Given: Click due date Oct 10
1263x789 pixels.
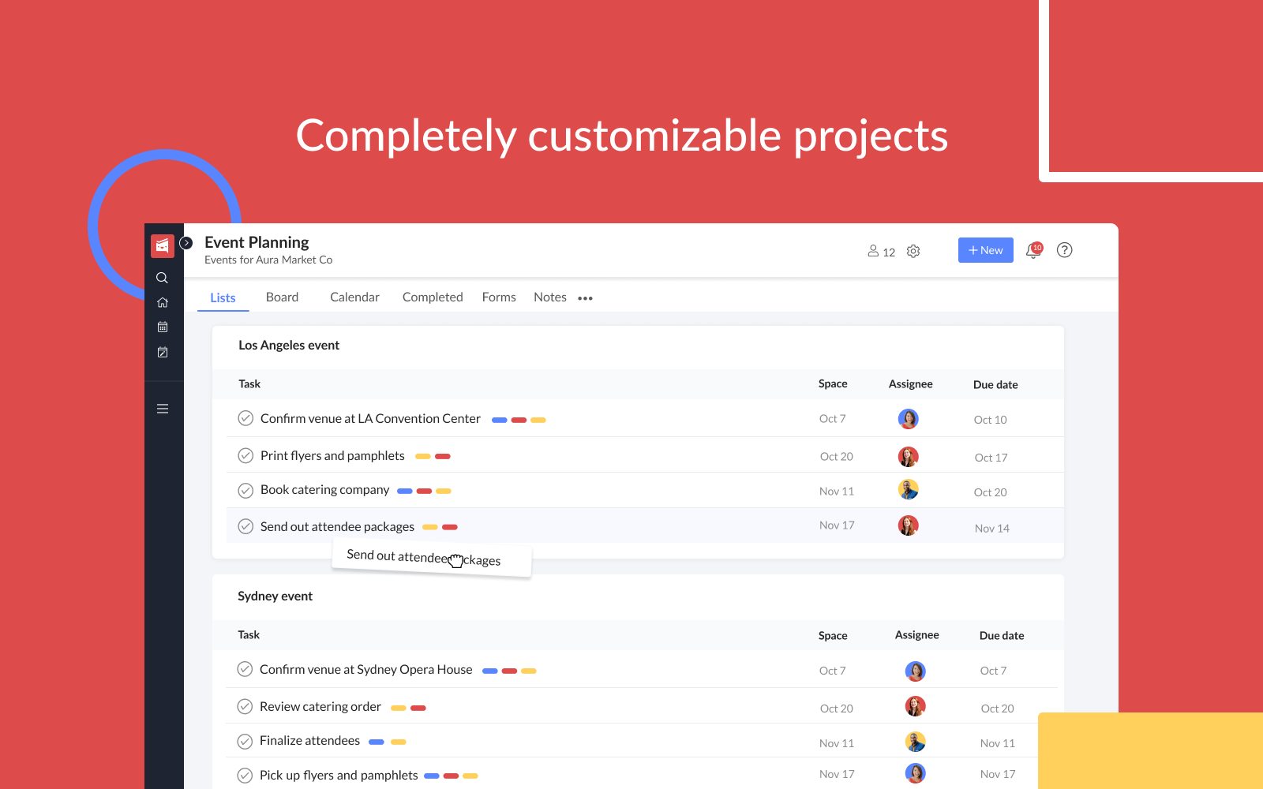Looking at the screenshot, I should [x=990, y=420].
